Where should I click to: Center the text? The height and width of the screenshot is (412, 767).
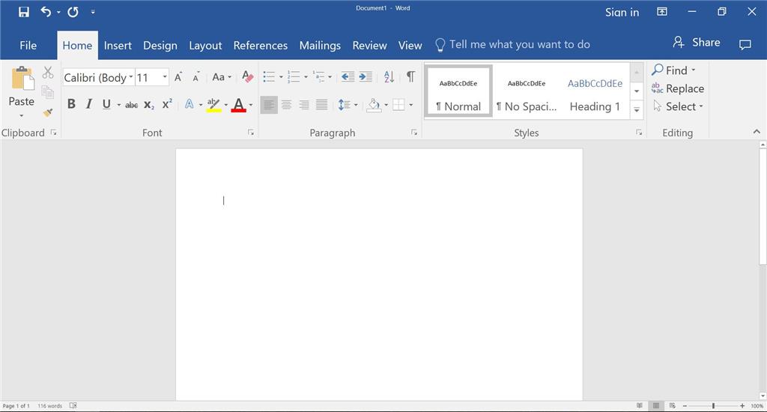point(287,105)
